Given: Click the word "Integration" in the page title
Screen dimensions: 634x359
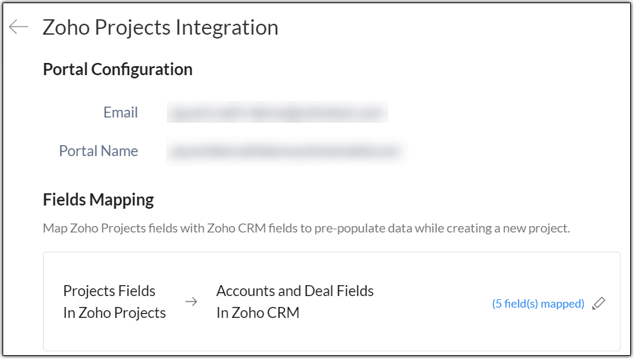Looking at the screenshot, I should pyautogui.click(x=227, y=27).
